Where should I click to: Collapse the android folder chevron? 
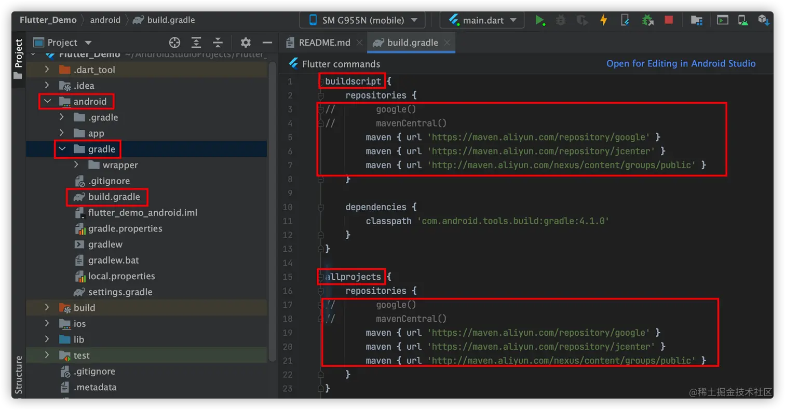click(x=47, y=102)
